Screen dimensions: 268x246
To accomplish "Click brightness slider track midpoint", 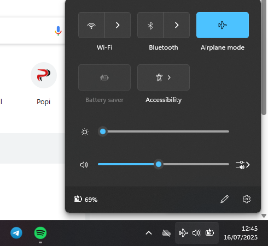I will [164, 131].
